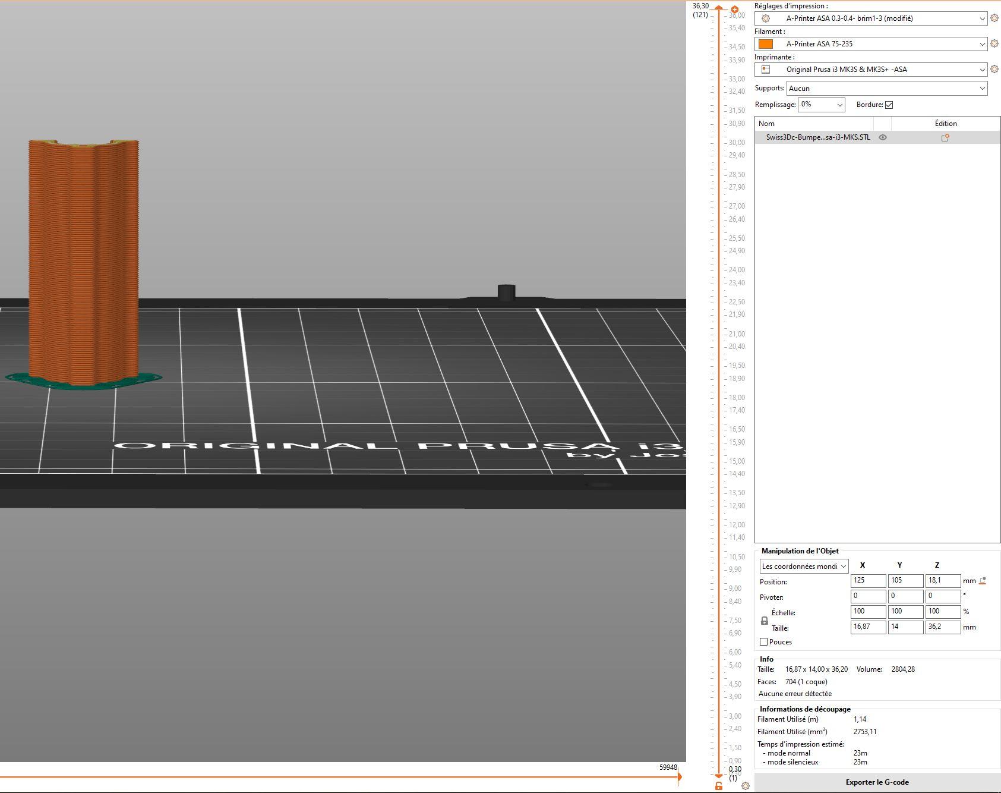Screen dimensions: 1001x793
Task: Open the Supports dropdown showing Aucun
Action: point(887,89)
